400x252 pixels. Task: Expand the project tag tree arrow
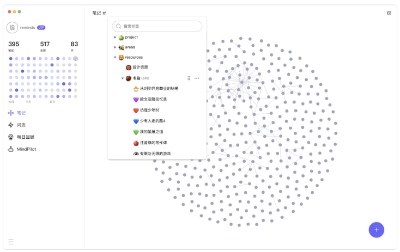pos(115,37)
